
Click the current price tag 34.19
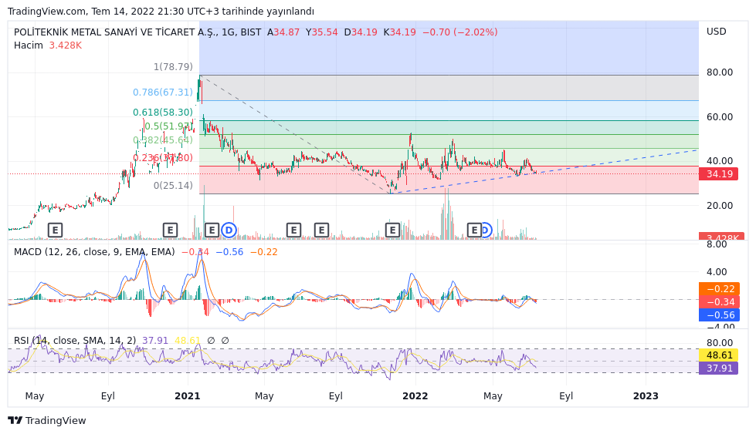719,174
